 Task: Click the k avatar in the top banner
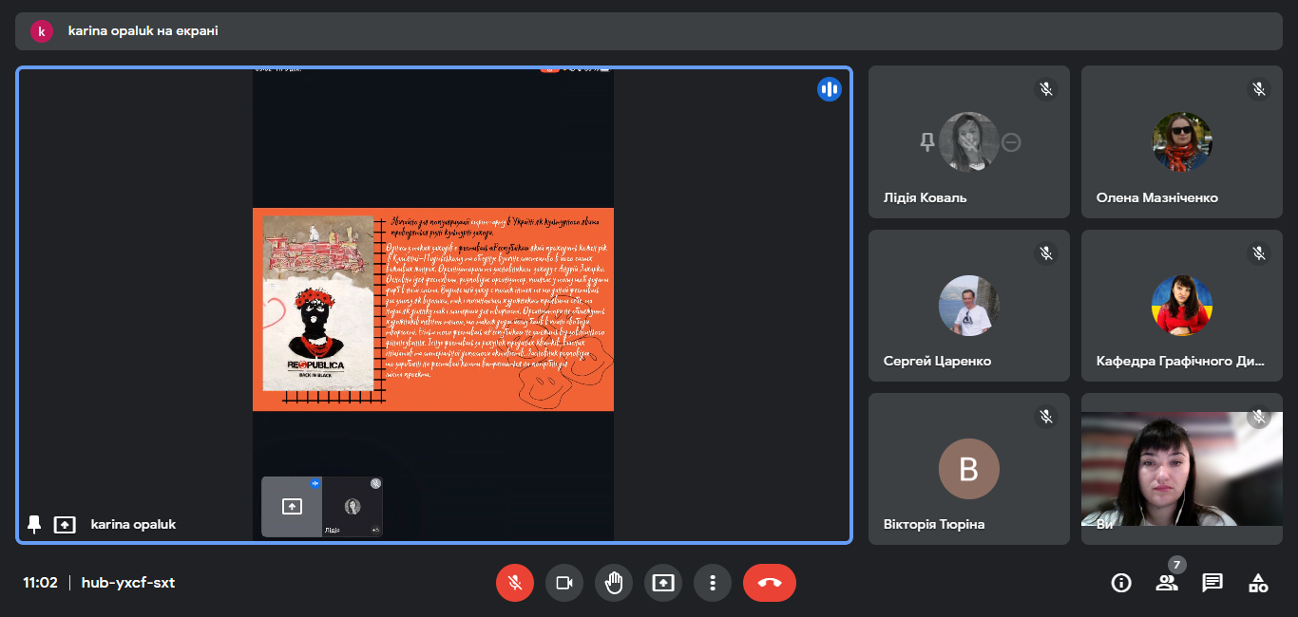(42, 31)
